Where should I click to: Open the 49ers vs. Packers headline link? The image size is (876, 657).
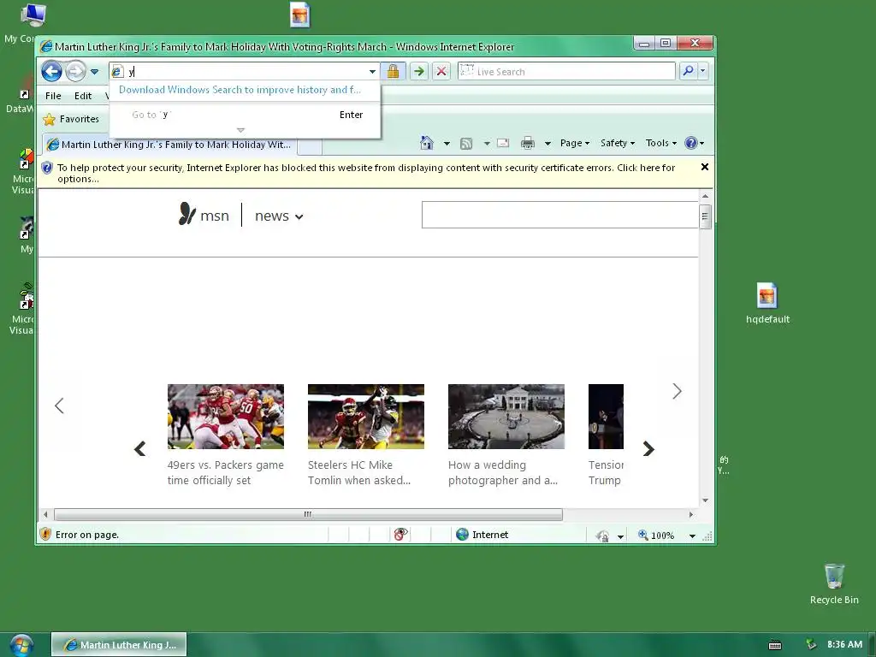click(x=226, y=472)
